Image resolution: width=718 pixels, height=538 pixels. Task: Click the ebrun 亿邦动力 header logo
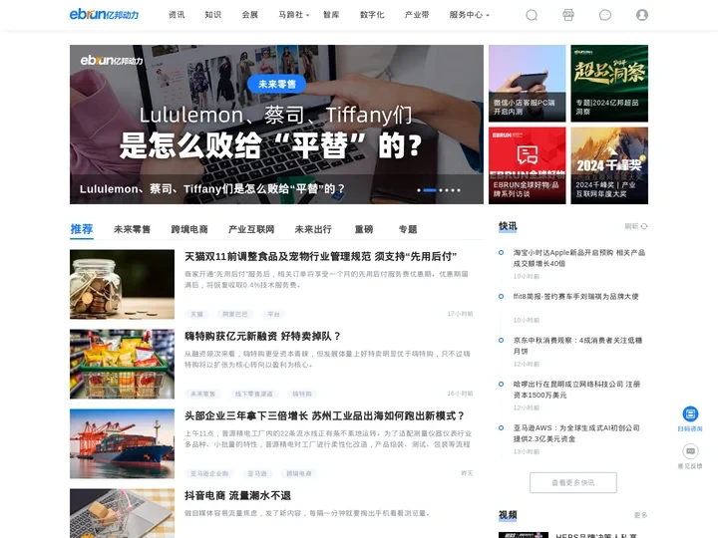click(x=104, y=15)
